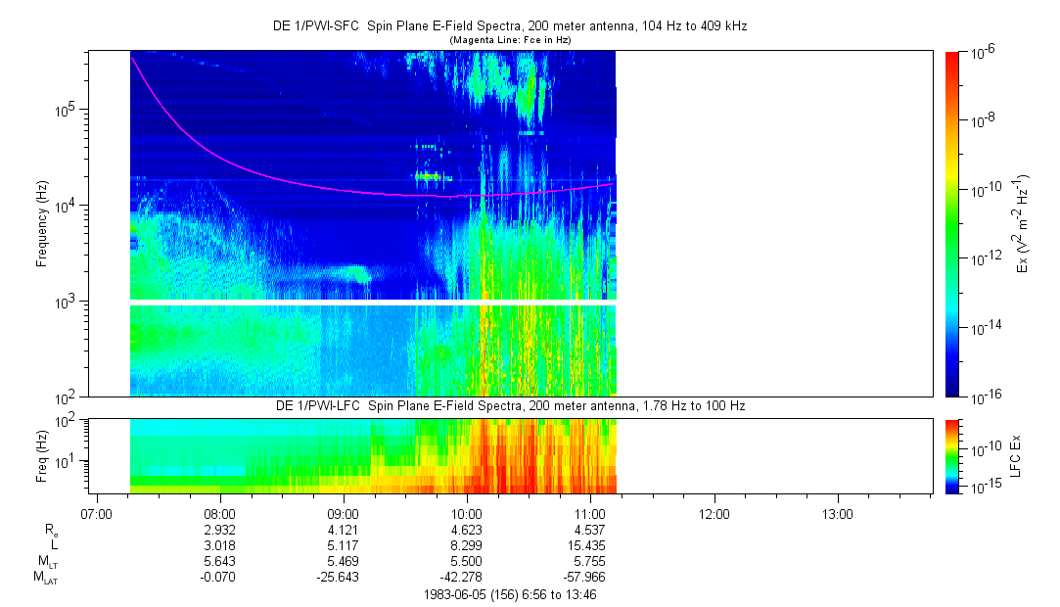Click the lower LFC Ex color bar

pos(952,455)
